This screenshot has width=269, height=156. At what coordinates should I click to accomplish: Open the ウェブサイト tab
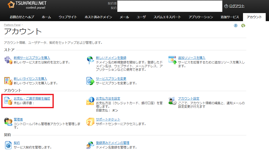[68, 17]
